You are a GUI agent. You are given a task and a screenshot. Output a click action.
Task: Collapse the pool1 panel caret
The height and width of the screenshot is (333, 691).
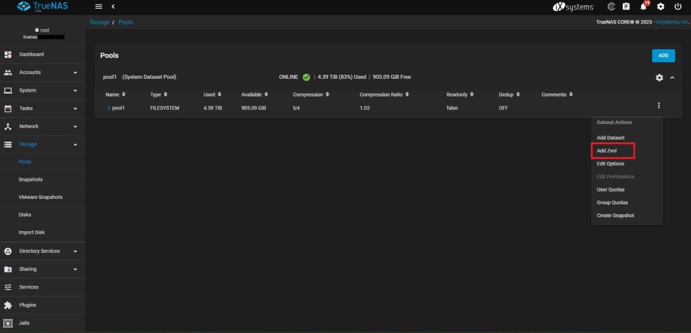pyautogui.click(x=672, y=78)
